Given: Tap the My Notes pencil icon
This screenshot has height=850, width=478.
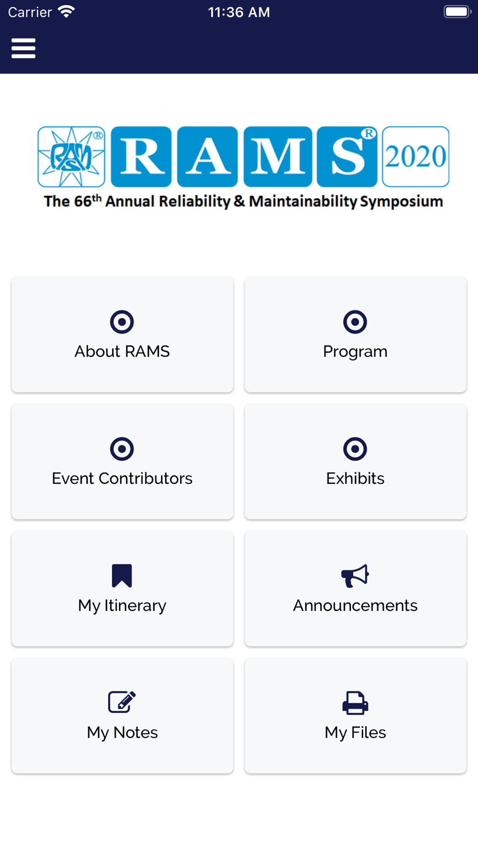Looking at the screenshot, I should pyautogui.click(x=122, y=702).
